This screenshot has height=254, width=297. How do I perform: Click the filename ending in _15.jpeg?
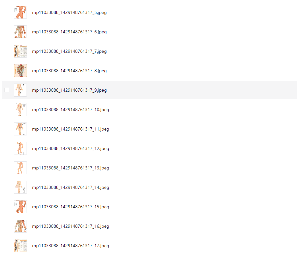(x=71, y=207)
